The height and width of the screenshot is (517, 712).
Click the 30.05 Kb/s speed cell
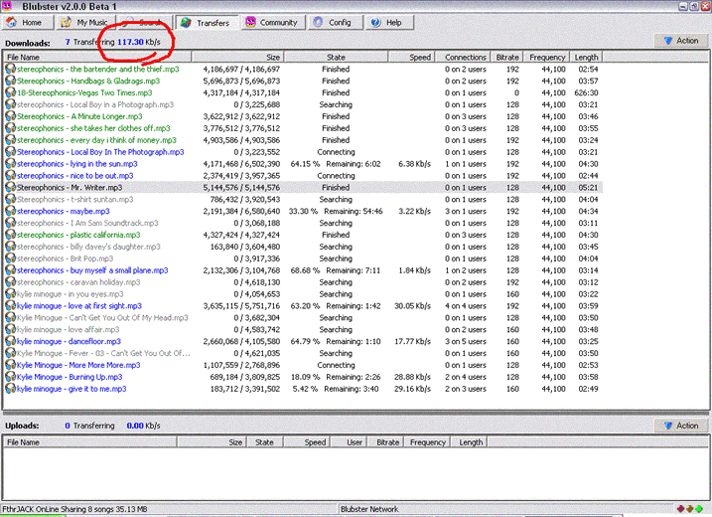[412, 305]
